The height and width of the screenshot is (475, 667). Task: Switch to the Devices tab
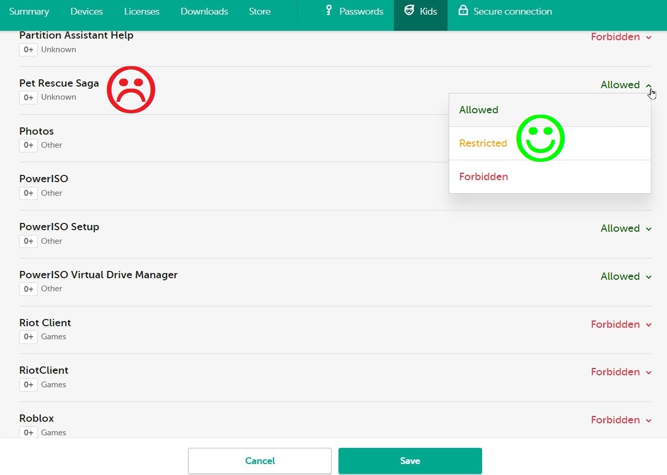coord(87,11)
